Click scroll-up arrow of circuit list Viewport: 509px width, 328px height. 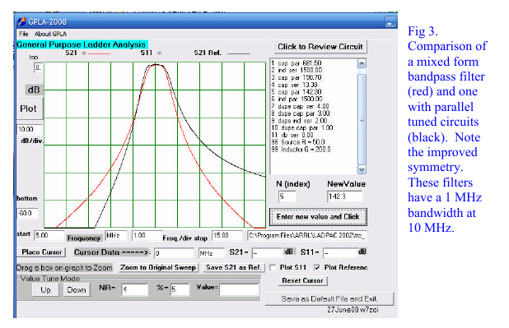362,63
